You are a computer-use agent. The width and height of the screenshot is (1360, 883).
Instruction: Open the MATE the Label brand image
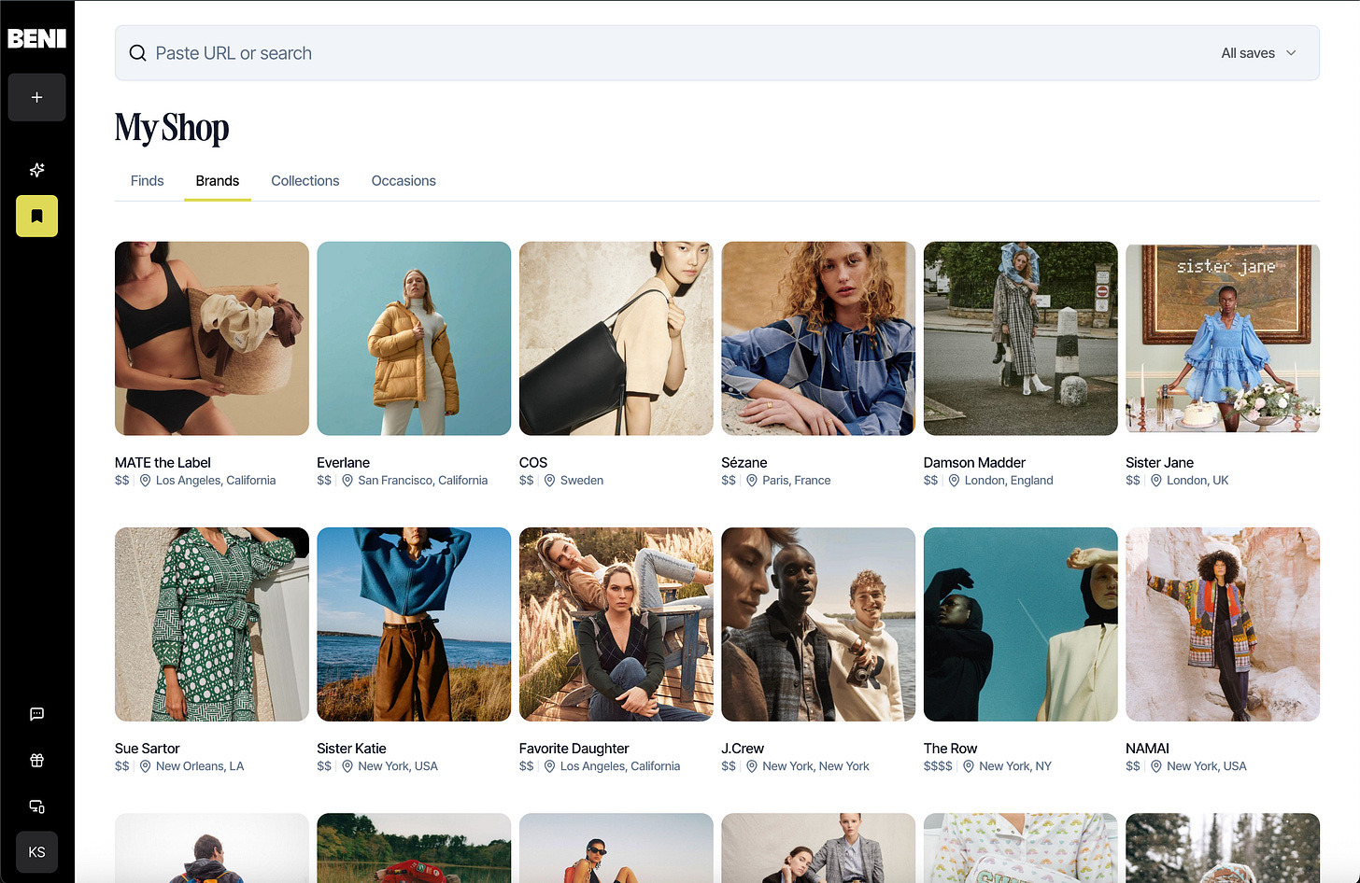pos(212,339)
